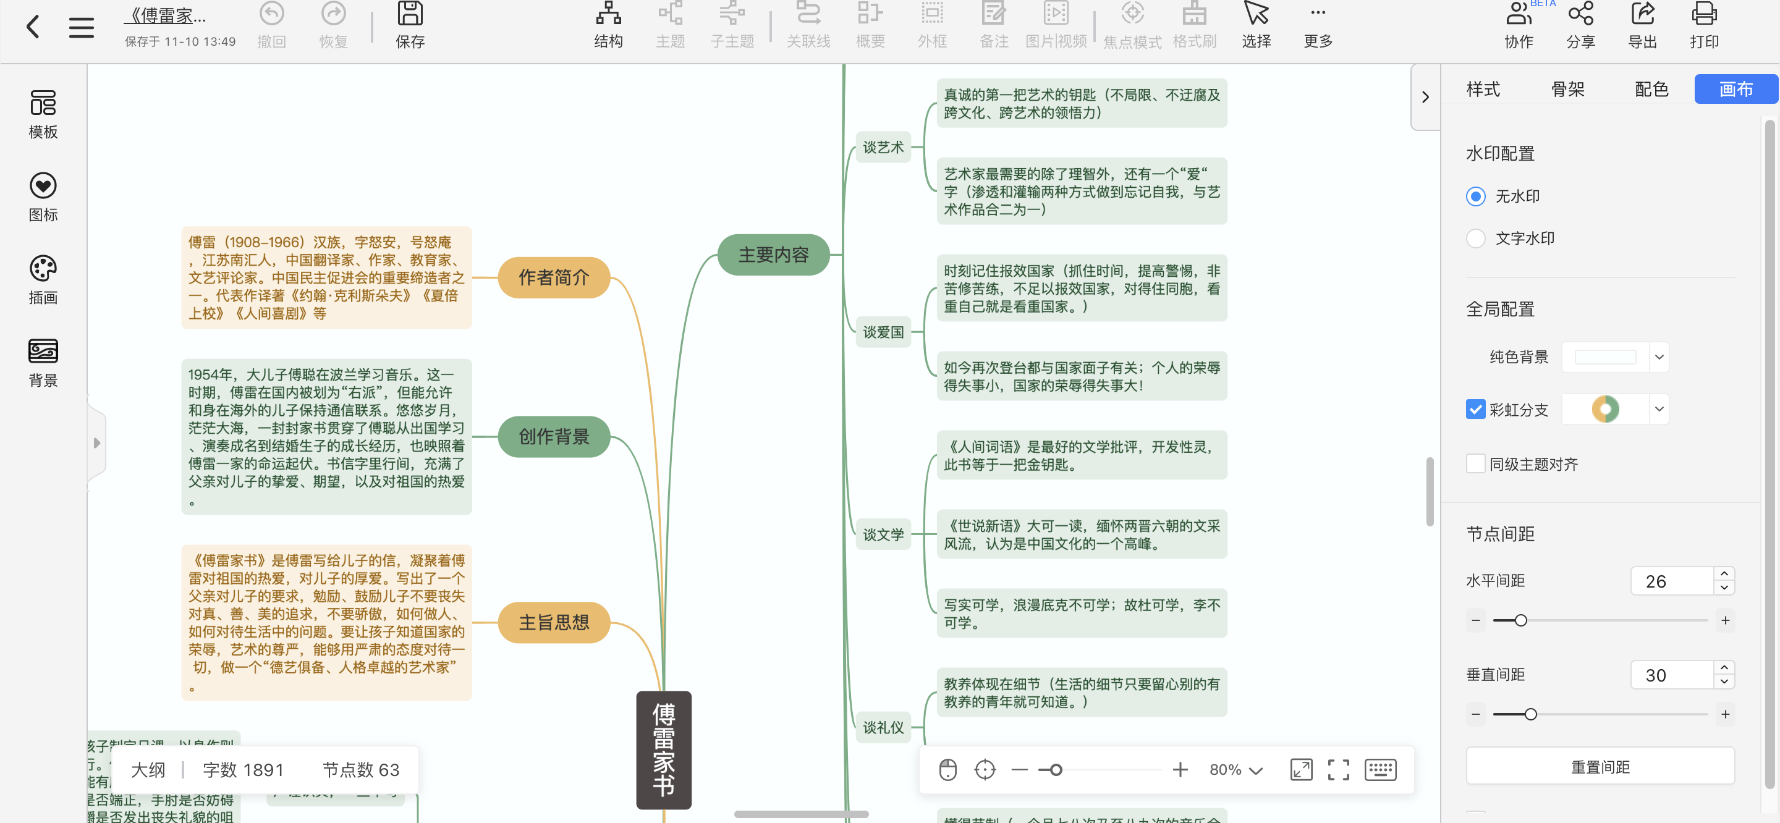Increase 水平间距 with the up stepper

(1724, 574)
